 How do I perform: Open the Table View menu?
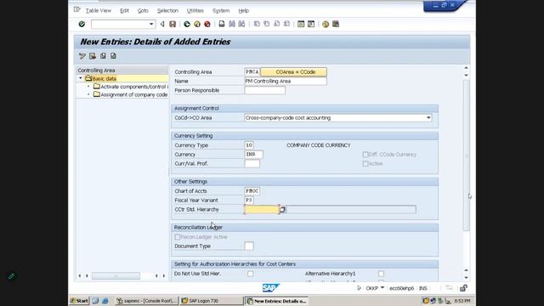pyautogui.click(x=99, y=11)
